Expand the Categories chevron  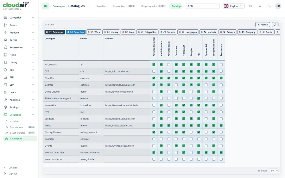[x=33, y=17]
